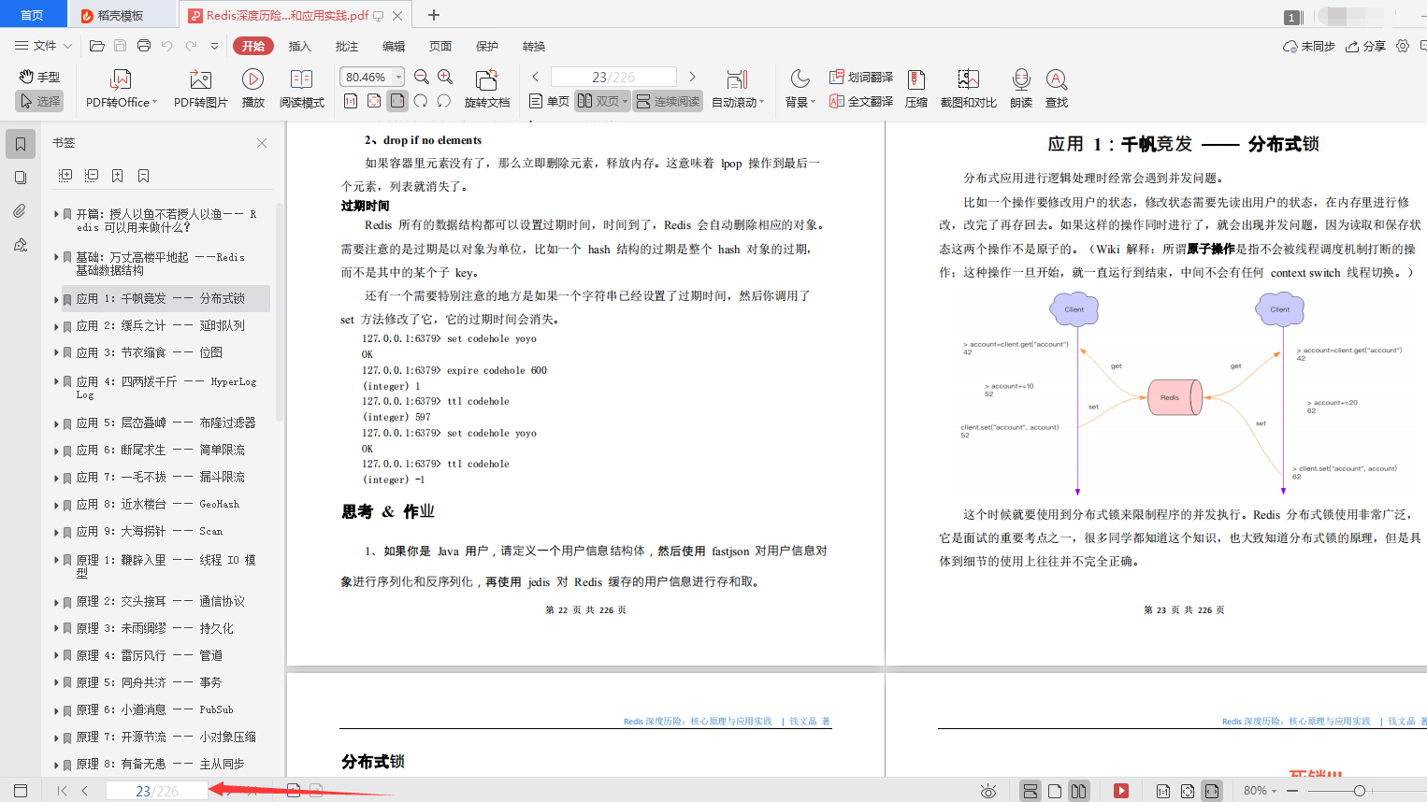Close the 书签 bookmark panel
The width and height of the screenshot is (1427, 802).
[262, 143]
